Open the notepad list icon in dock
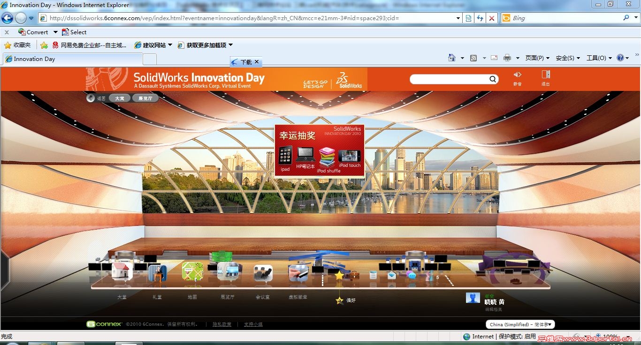This screenshot has height=345, width=641. click(373, 275)
